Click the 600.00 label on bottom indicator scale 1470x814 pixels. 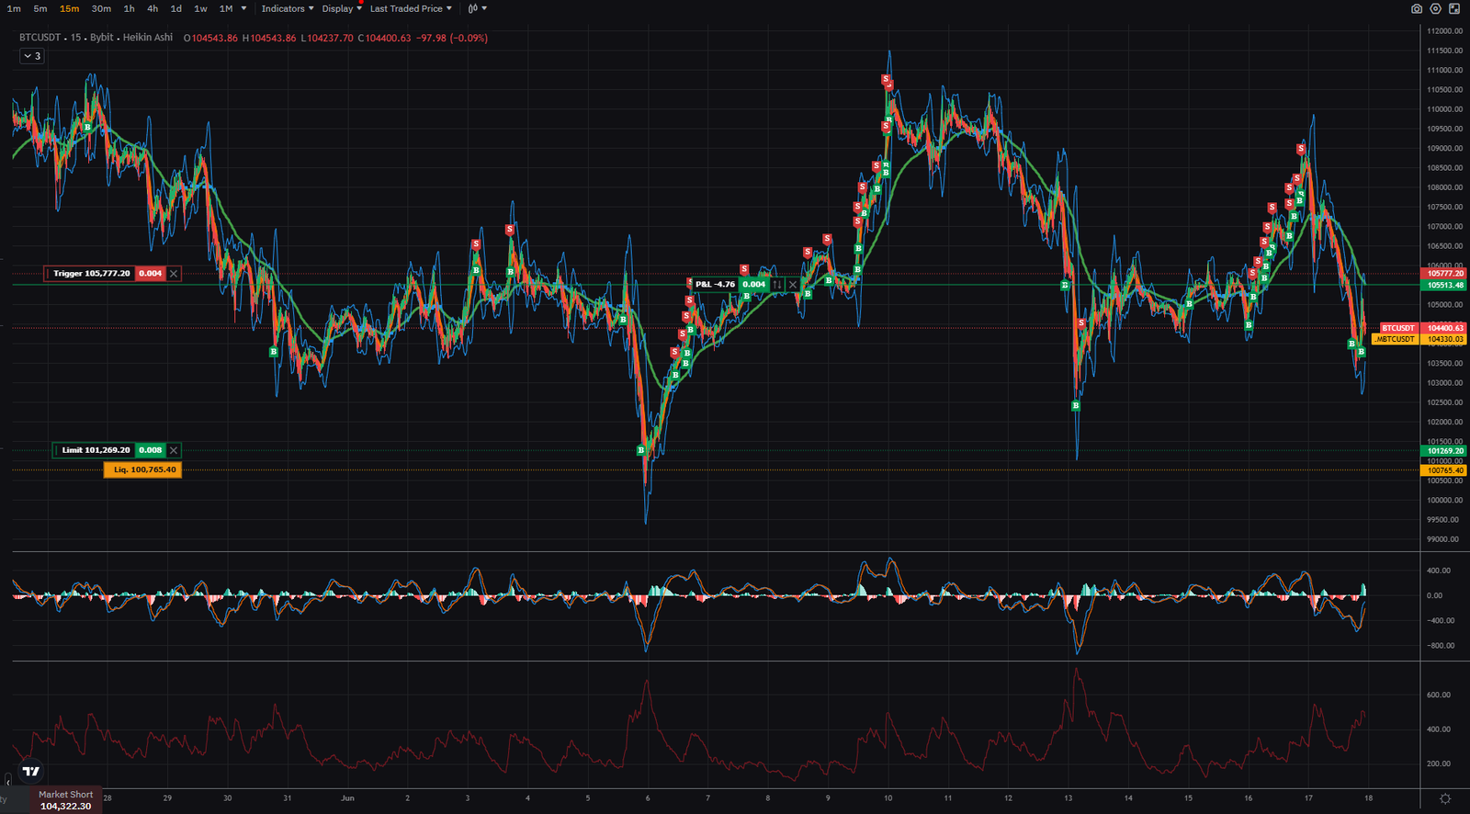[1439, 695]
